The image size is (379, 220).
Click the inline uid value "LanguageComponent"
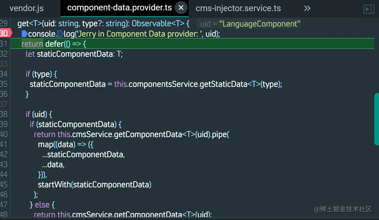tap(259, 24)
